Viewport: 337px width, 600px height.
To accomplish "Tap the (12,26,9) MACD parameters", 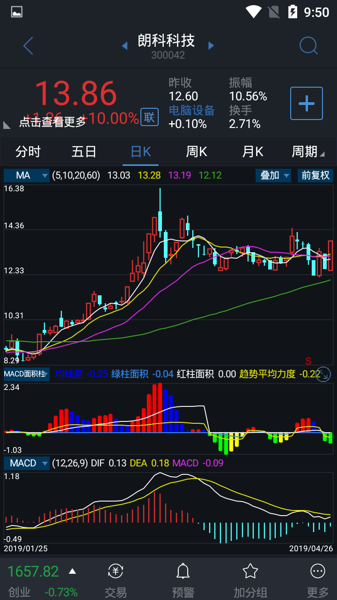I will pos(70,463).
